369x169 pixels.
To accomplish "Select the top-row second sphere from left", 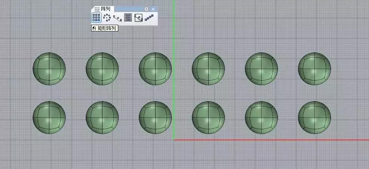I will [x=102, y=69].
